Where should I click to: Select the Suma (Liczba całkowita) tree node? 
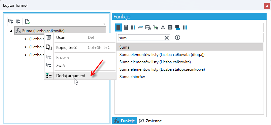[60, 31]
